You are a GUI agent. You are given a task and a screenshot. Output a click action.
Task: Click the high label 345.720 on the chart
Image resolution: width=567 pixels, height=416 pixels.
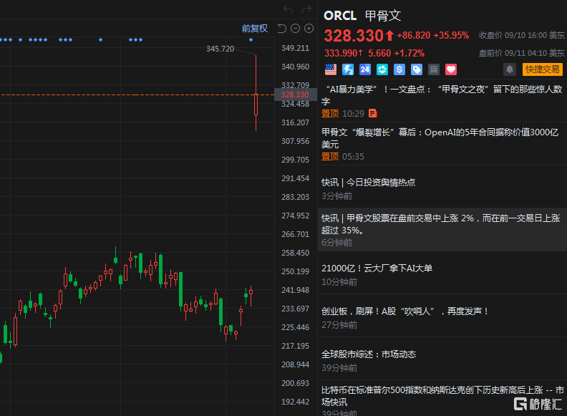click(x=220, y=49)
